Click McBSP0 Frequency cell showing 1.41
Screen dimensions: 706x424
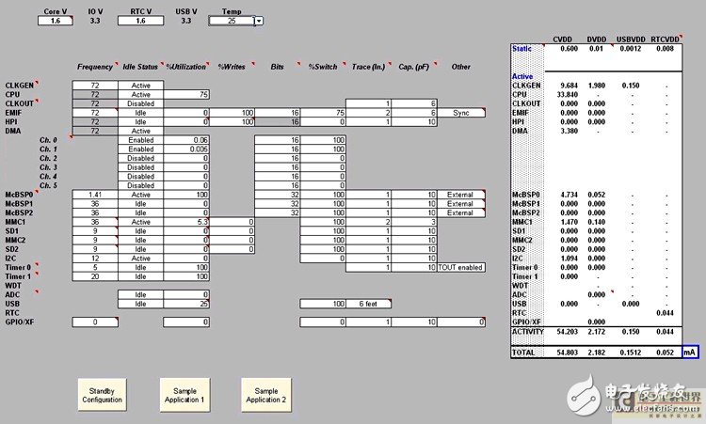92,194
